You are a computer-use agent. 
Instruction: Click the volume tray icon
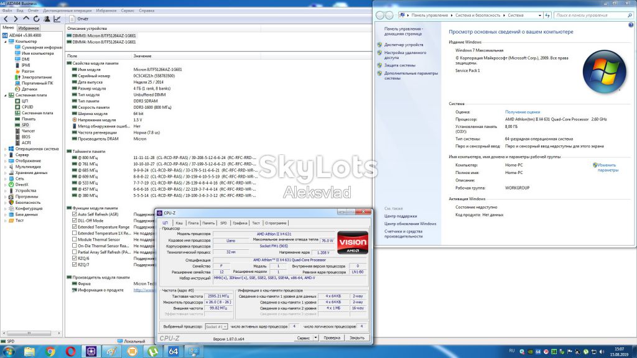[x=602, y=352]
